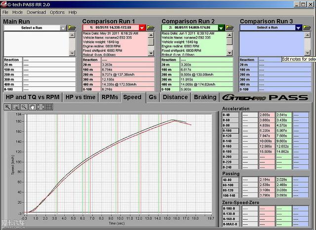Open the Options menu
This screenshot has height=230, width=316.
[57, 12]
